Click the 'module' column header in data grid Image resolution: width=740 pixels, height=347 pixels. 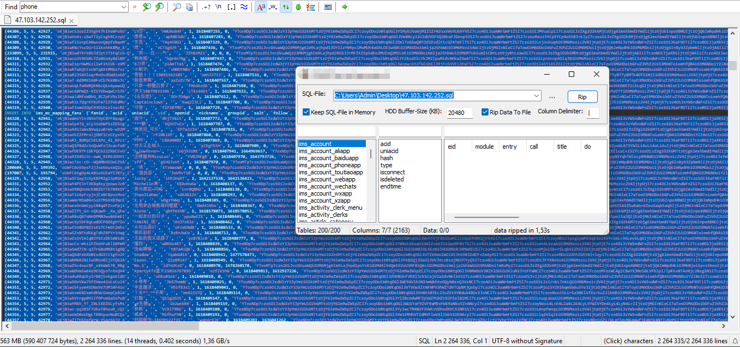[x=486, y=147]
